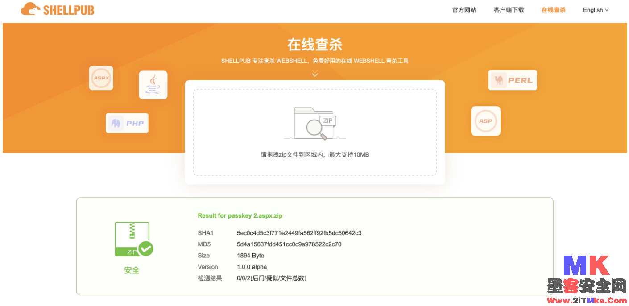The width and height of the screenshot is (629, 306).
Task: Click the ASPX badge icon
Action: click(x=101, y=78)
